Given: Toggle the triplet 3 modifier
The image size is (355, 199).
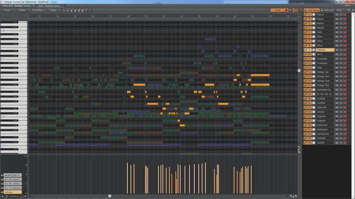Looking at the screenshot, I should coord(86,10).
